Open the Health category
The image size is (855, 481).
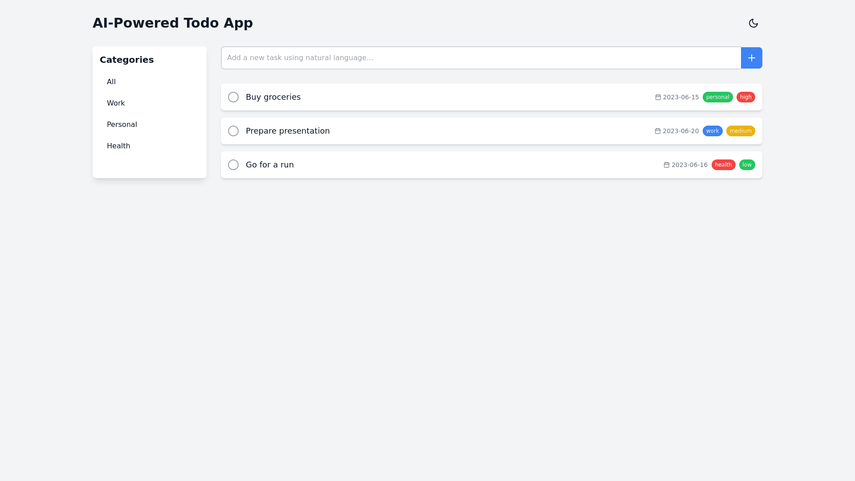[x=118, y=146]
